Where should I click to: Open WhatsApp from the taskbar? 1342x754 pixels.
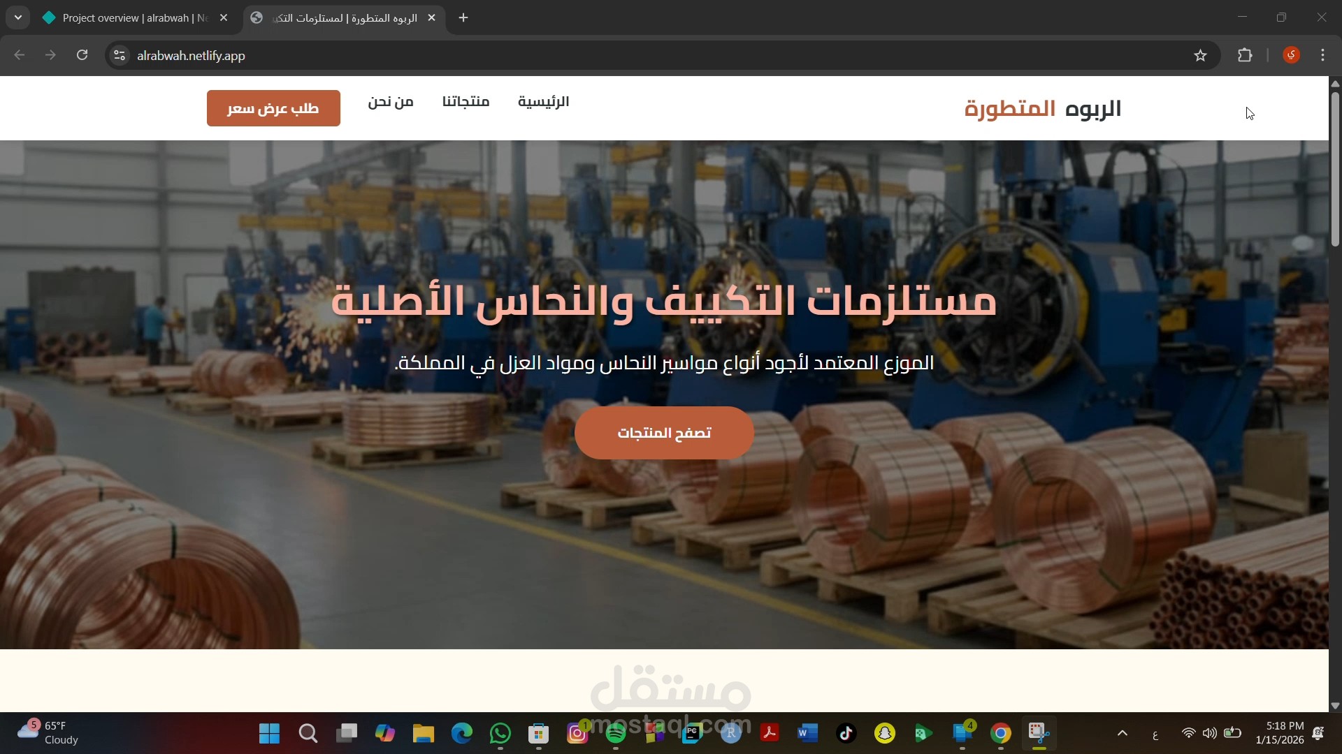[x=500, y=734]
